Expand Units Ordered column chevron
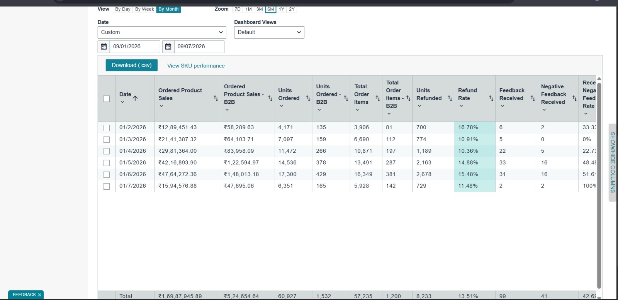 pyautogui.click(x=281, y=106)
